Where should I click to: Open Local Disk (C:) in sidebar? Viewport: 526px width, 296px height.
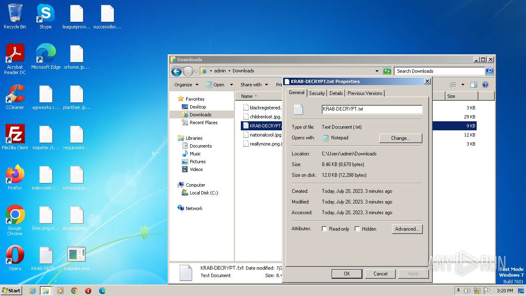(x=204, y=193)
